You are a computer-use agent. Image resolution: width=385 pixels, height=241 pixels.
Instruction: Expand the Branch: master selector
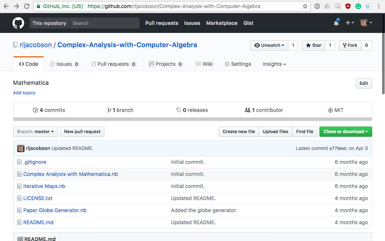click(36, 132)
